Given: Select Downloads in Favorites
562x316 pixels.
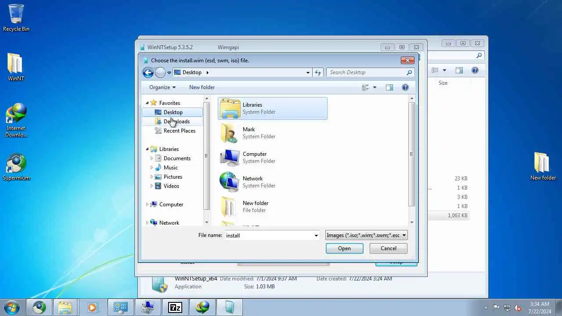Looking at the screenshot, I should (x=172, y=122).
